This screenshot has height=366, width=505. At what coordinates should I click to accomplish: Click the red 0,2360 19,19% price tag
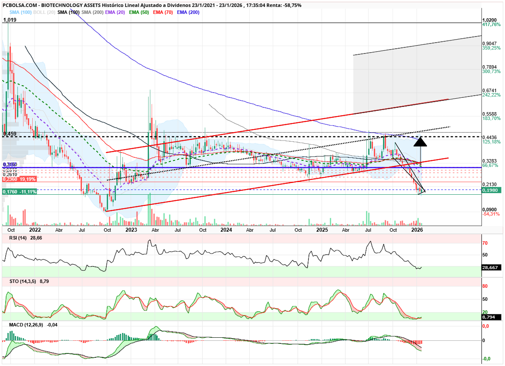[19, 179]
